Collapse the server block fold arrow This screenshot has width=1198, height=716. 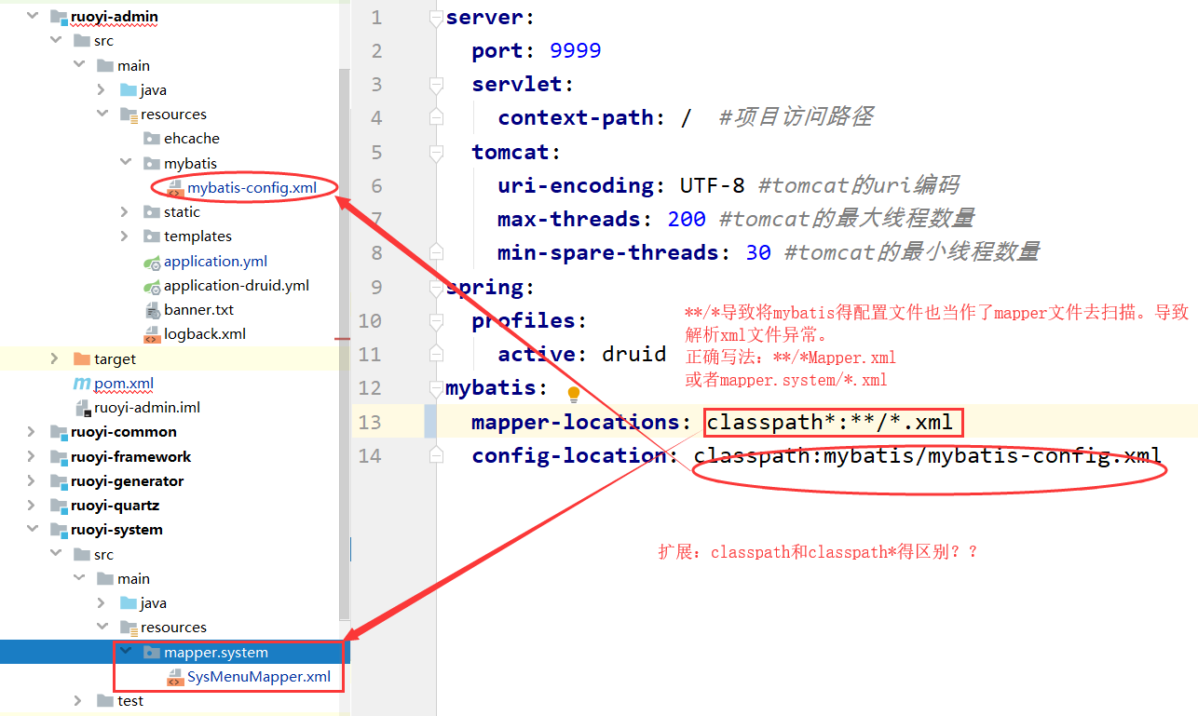coord(434,16)
